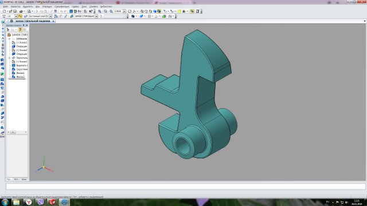This screenshot has width=367, height=206.
Task: Select Фаска:2 chamfer item
Action: (19, 77)
